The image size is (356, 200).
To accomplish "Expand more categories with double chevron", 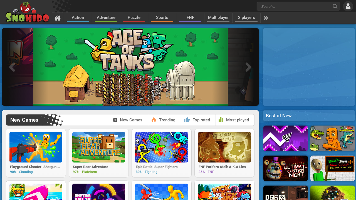I will [x=266, y=18].
